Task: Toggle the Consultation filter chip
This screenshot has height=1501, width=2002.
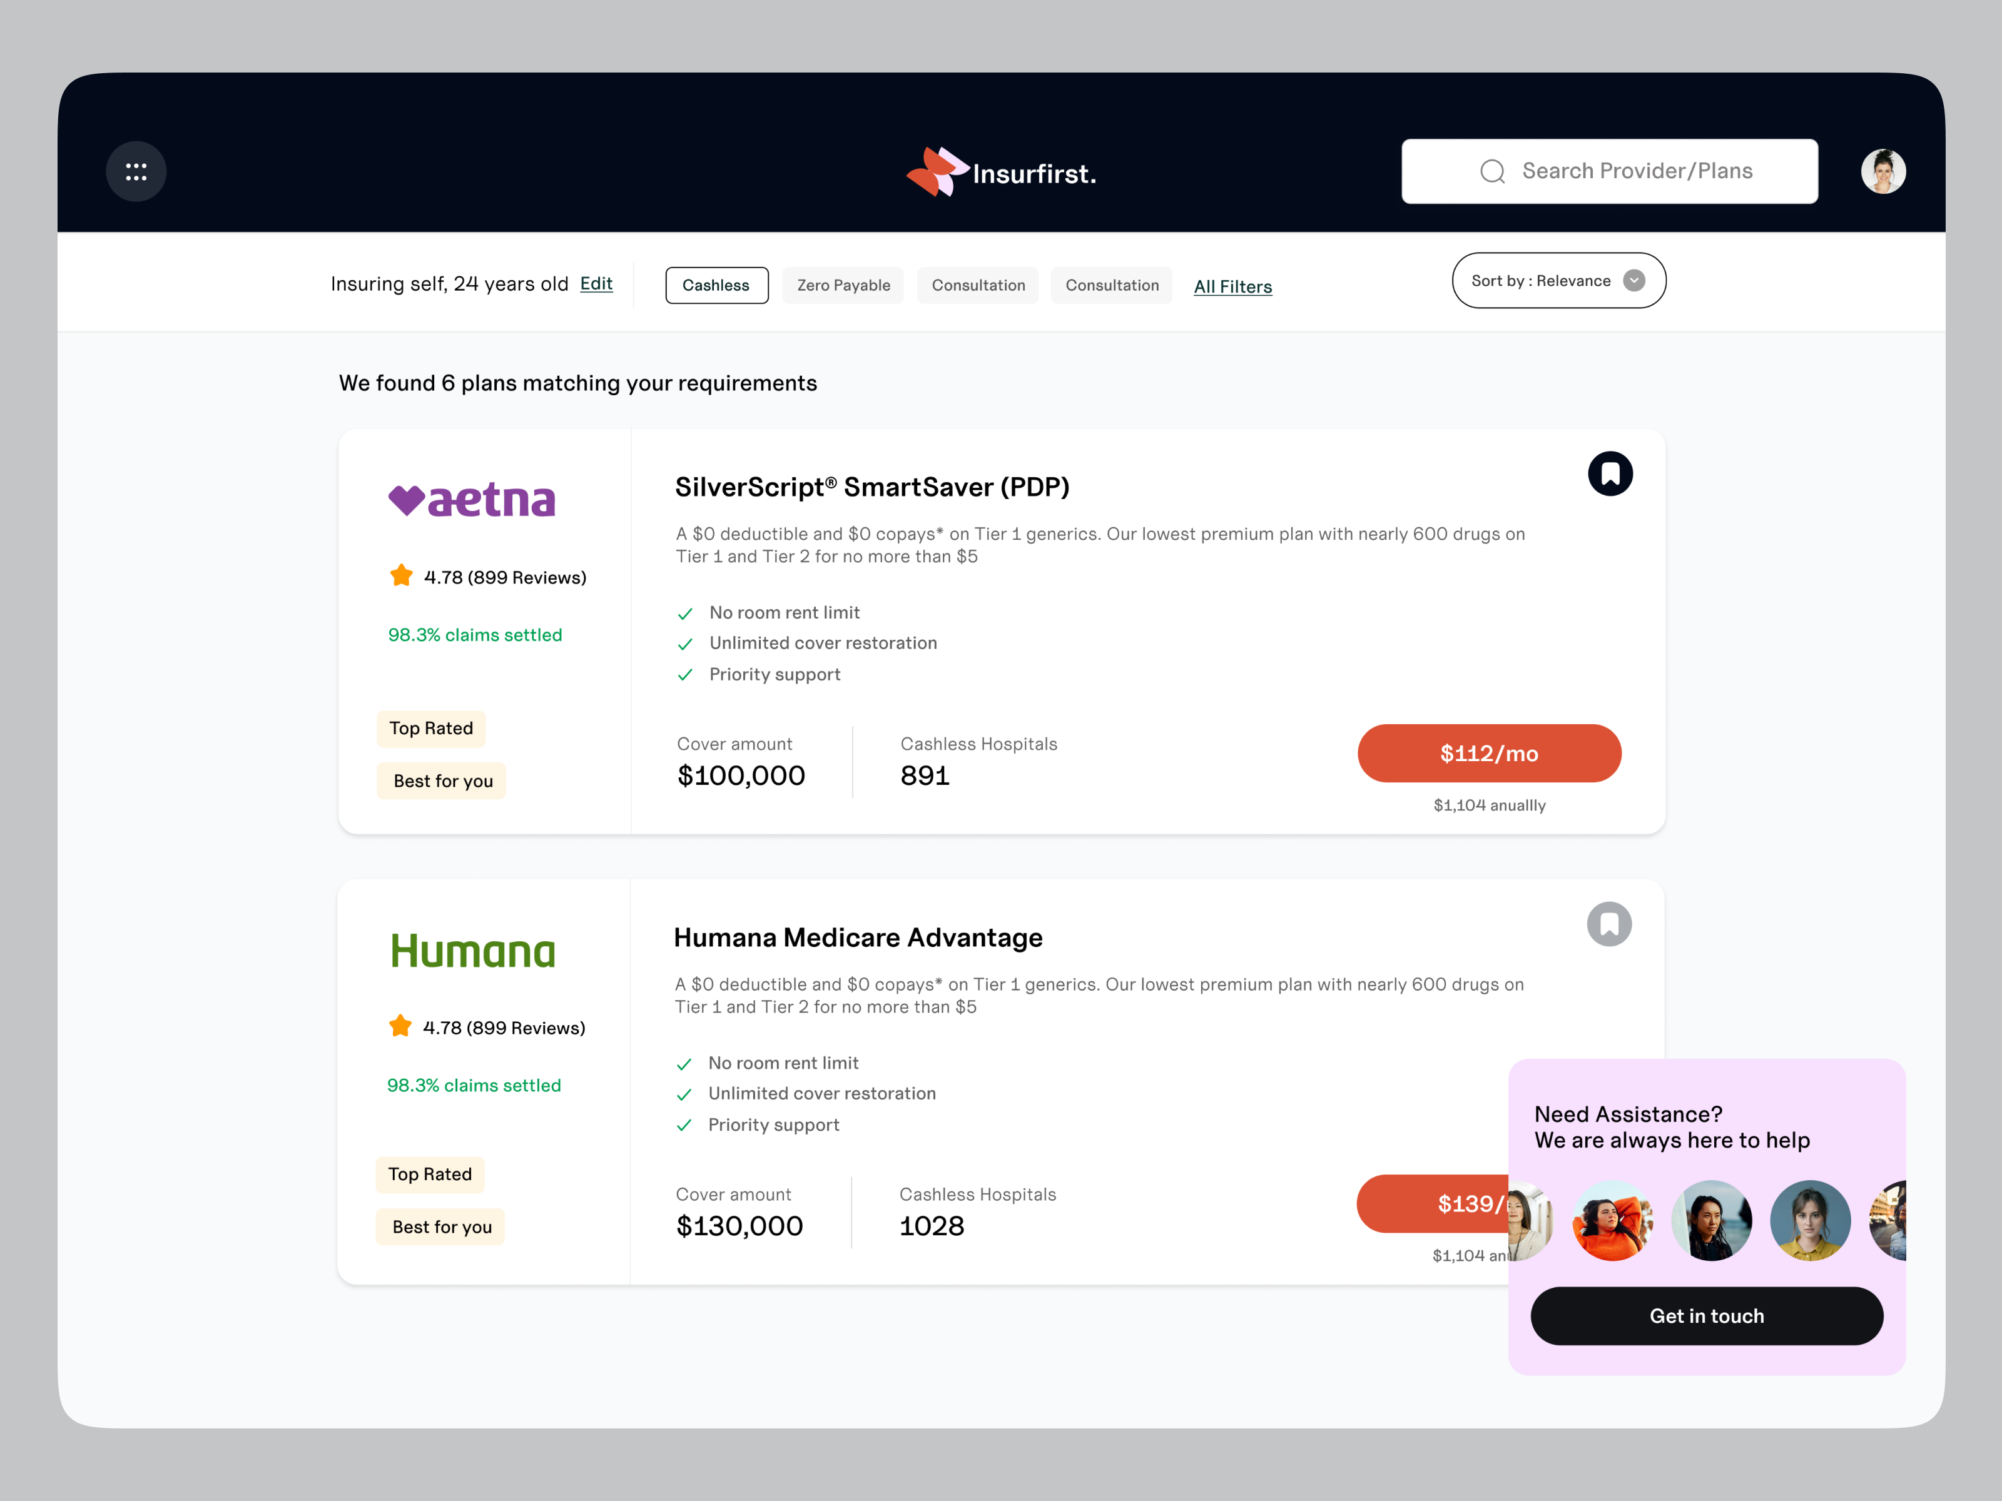Action: pyautogui.click(x=977, y=285)
